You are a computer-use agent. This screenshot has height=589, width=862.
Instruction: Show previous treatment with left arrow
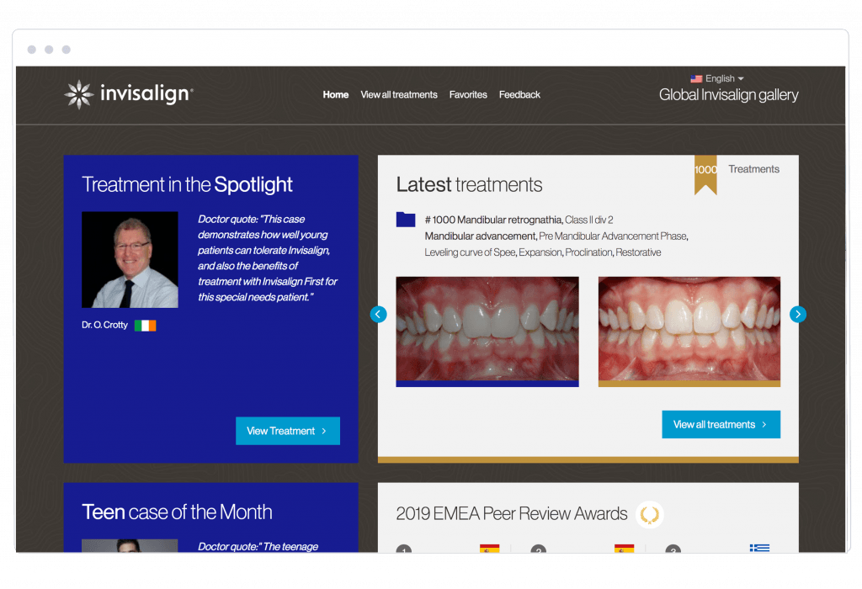pyautogui.click(x=378, y=315)
